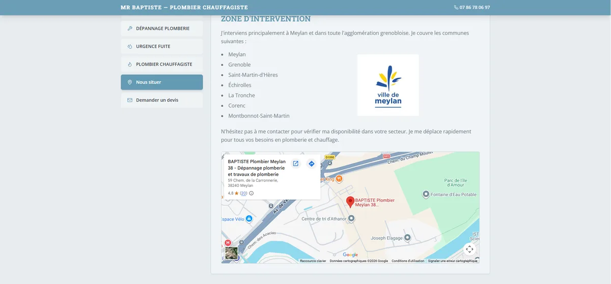Click the Centre de tri d'Athanor marker

(x=351, y=218)
